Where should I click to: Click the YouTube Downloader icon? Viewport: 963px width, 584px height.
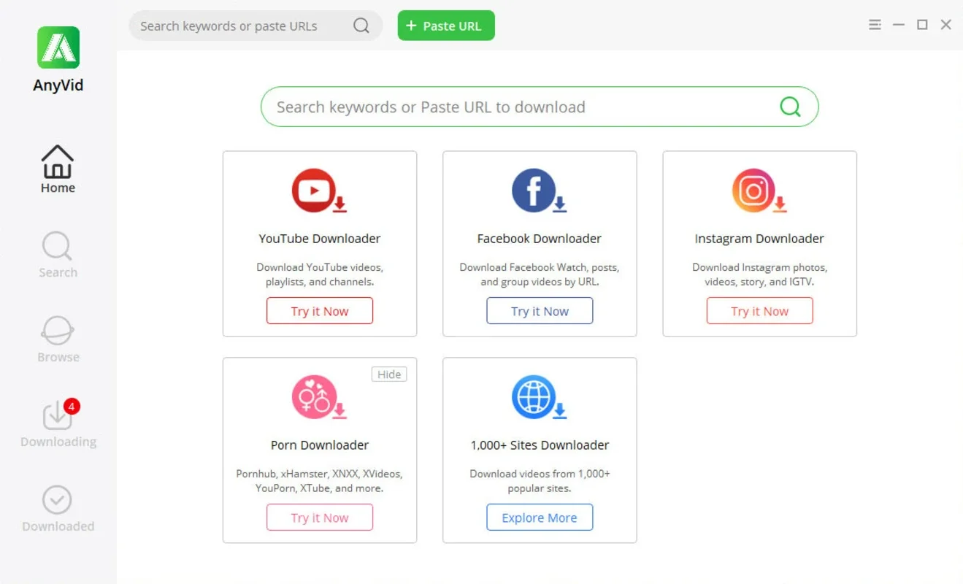click(319, 191)
